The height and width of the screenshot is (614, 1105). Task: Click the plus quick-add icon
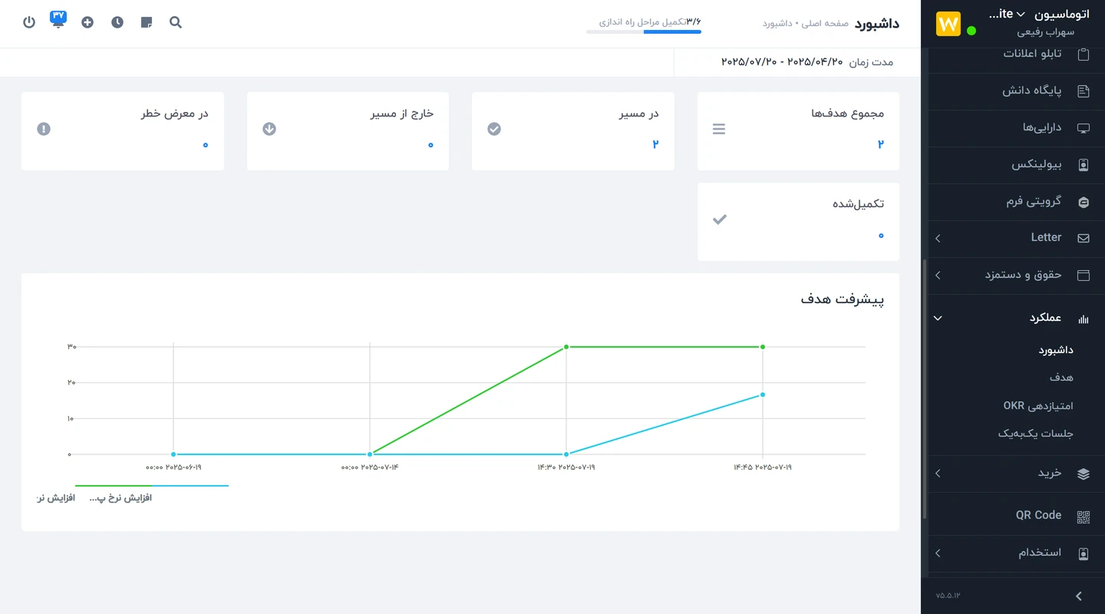point(87,22)
